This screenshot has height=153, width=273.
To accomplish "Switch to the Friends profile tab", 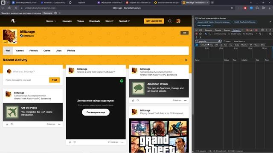I will coord(33,51).
